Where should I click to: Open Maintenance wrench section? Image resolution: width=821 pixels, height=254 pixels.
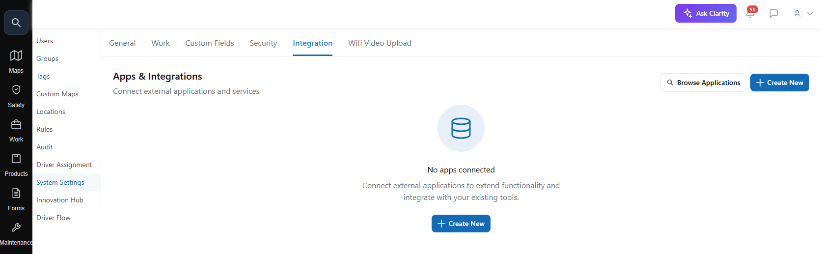[16, 233]
